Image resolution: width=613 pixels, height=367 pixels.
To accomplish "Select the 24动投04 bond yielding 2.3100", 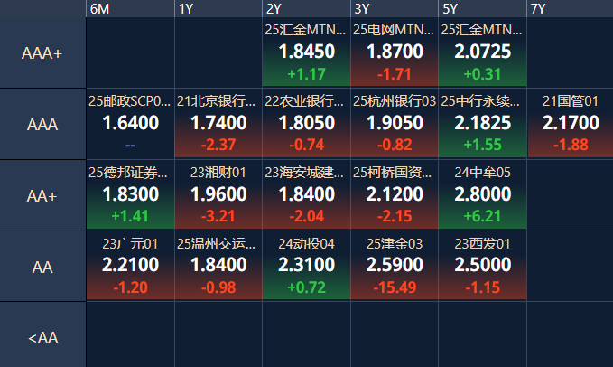I will 307,266.
